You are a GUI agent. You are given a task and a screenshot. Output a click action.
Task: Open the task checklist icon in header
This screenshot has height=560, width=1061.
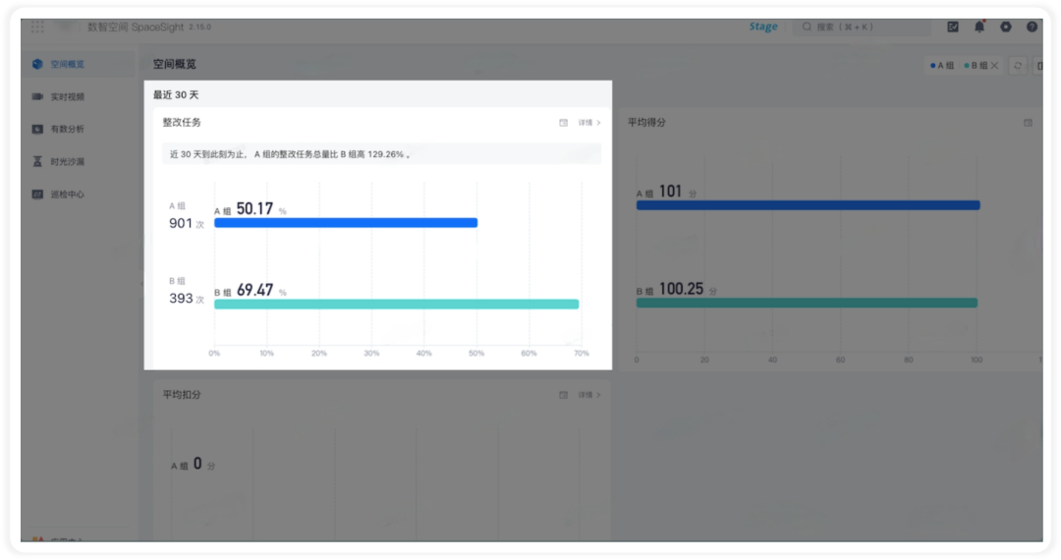tap(953, 27)
